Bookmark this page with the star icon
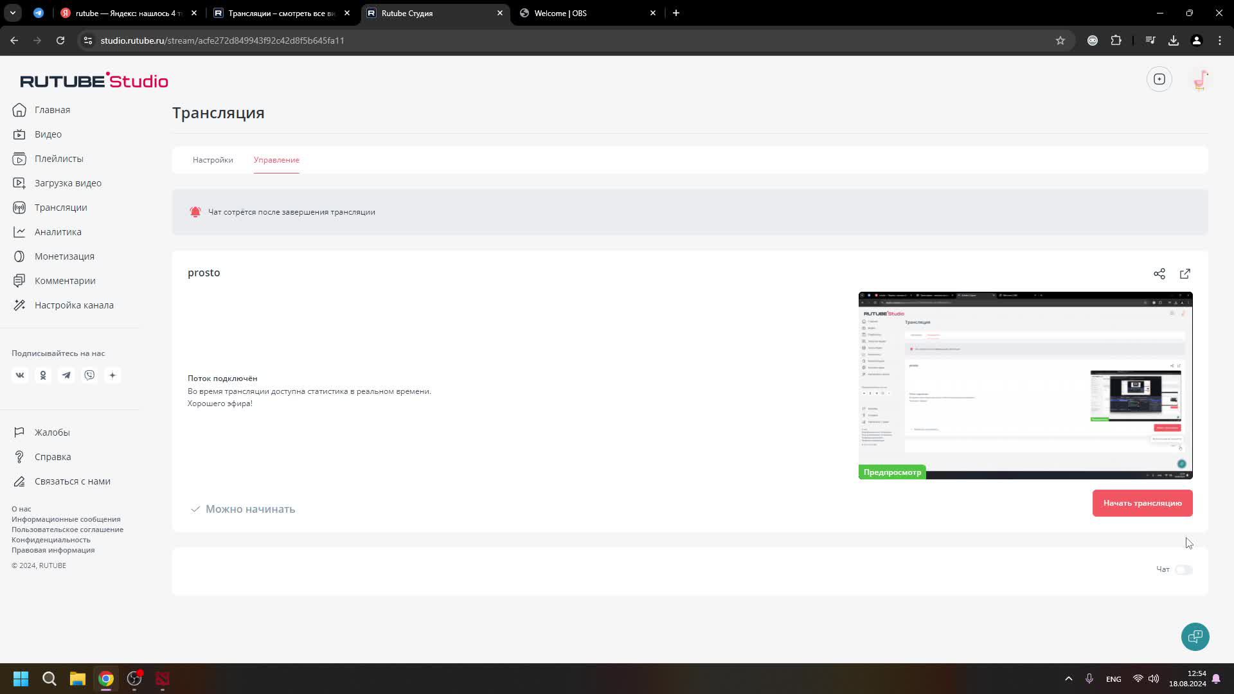1234x694 pixels. coord(1060,40)
